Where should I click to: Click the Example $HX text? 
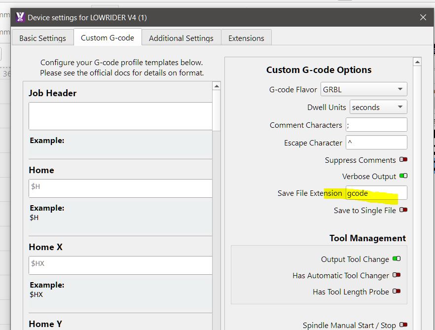coord(36,294)
